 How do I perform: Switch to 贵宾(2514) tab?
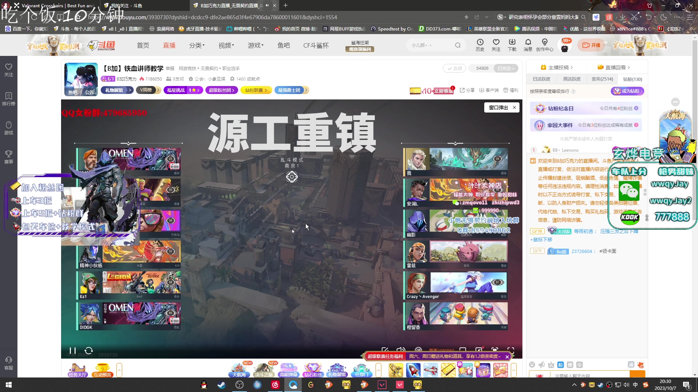click(x=602, y=79)
